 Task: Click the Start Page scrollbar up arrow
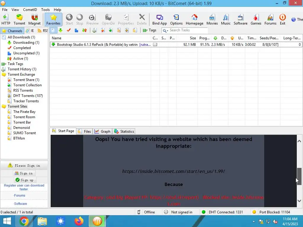pyautogui.click(x=299, y=141)
